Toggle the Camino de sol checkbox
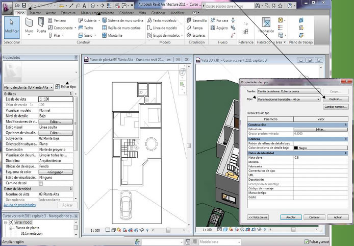Viewport: 354px width, 246px height. point(41,183)
